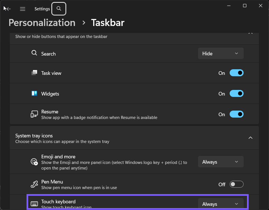The image size is (269, 210).
Task: Click the Task view icon
Action: 34,73
